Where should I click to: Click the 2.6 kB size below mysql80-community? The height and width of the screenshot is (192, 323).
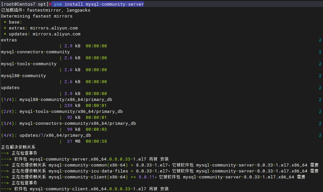(x=72, y=82)
